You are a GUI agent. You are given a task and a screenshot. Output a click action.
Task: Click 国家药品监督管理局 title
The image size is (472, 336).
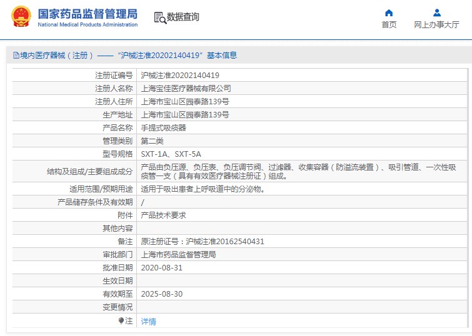[88, 14]
